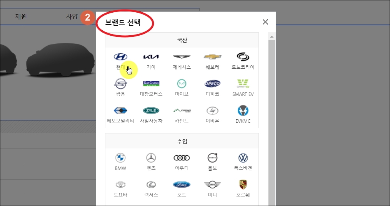Viewport: 390px width, 206px height.
Task: Click the 현대 brand name label
Action: [x=121, y=67]
